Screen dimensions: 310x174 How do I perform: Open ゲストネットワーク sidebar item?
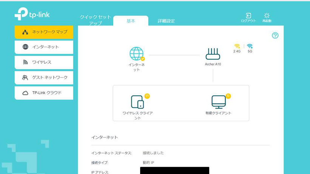(x=44, y=78)
